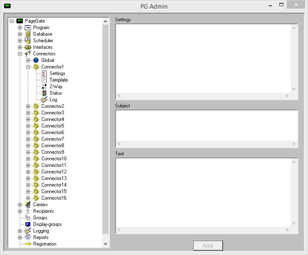This screenshot has width=308, height=255.
Task: Click inside the Text message box
Action: 203,192
